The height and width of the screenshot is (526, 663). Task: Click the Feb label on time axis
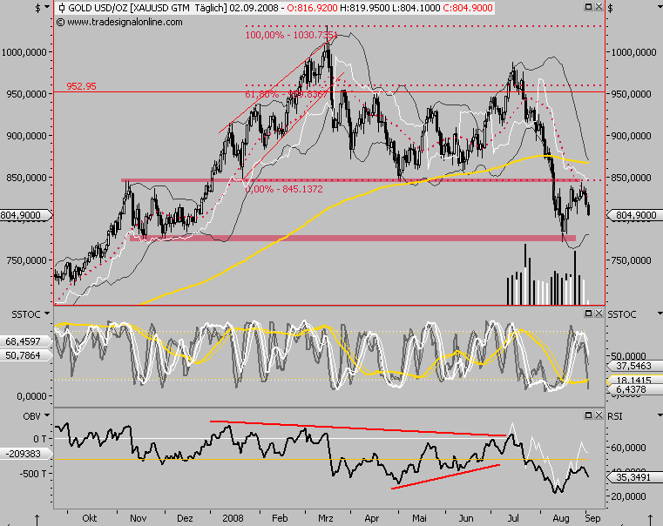[x=280, y=518]
